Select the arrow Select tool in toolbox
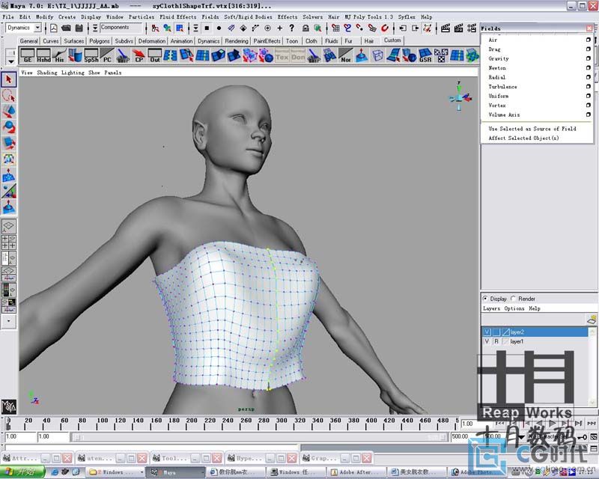Viewport: 599px width, 479px height. [x=9, y=79]
